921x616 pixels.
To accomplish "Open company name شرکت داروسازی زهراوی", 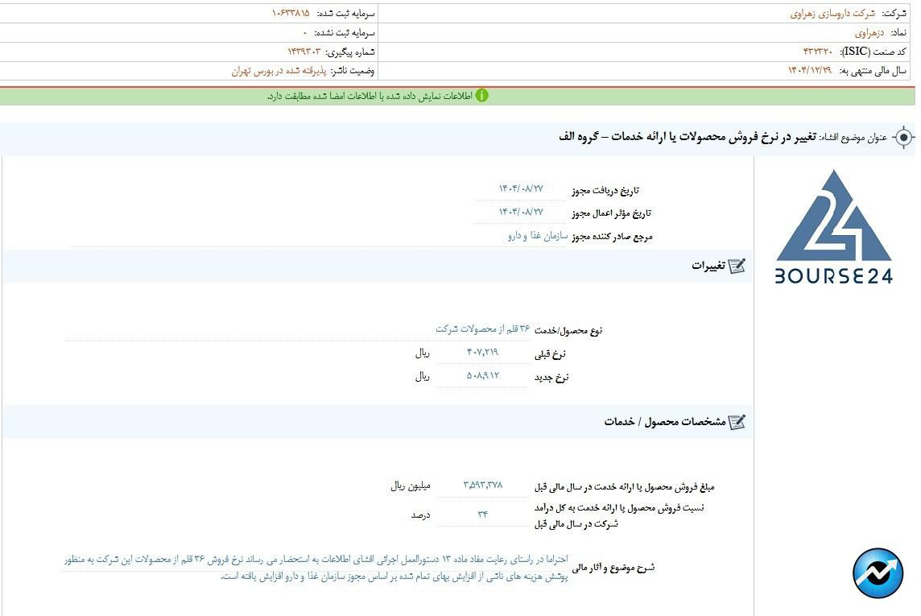I will tap(832, 14).
